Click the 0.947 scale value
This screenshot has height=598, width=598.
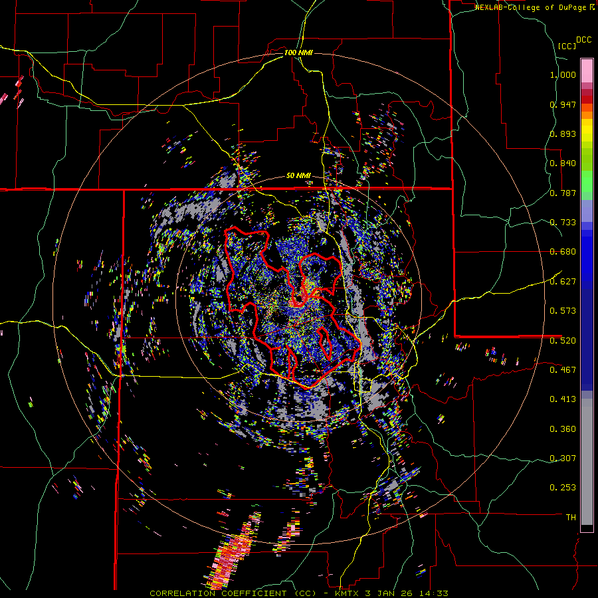[563, 104]
